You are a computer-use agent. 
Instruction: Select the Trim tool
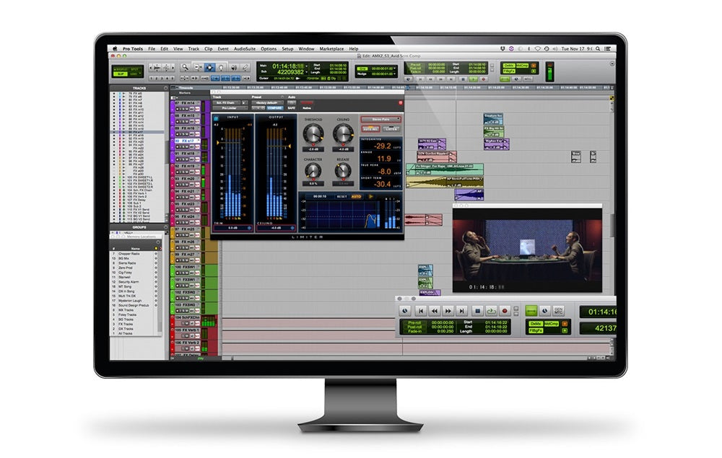pos(198,66)
